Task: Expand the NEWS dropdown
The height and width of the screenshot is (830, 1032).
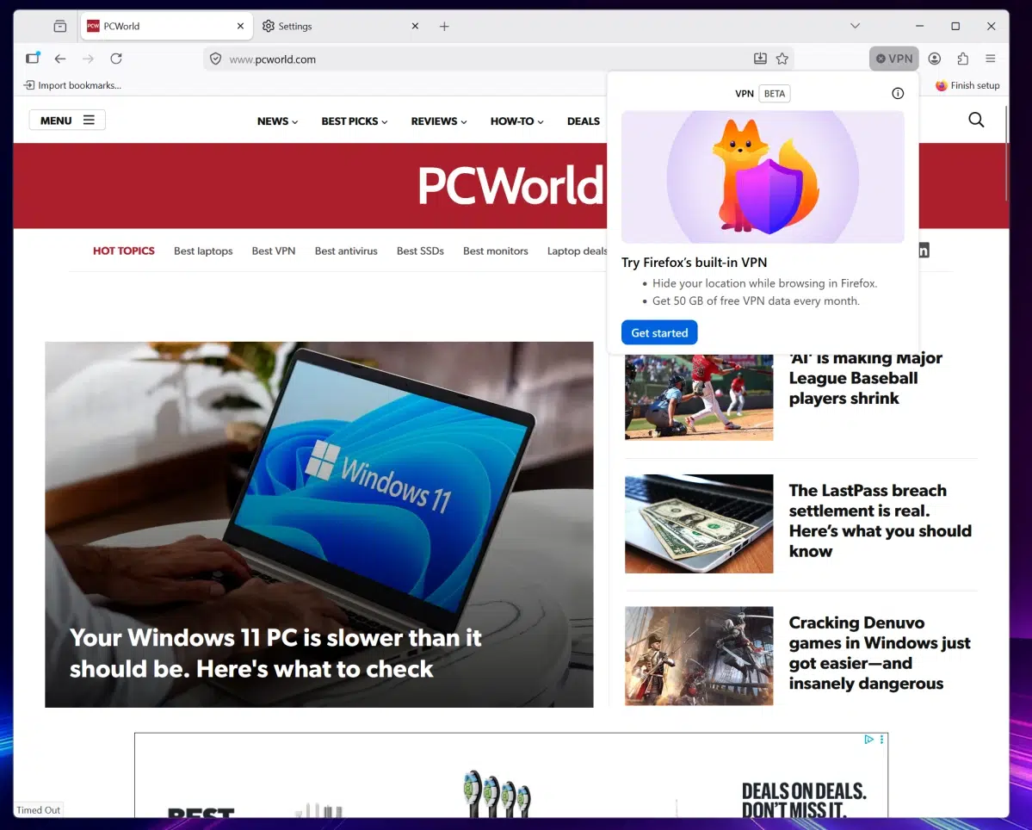Action: (x=276, y=121)
